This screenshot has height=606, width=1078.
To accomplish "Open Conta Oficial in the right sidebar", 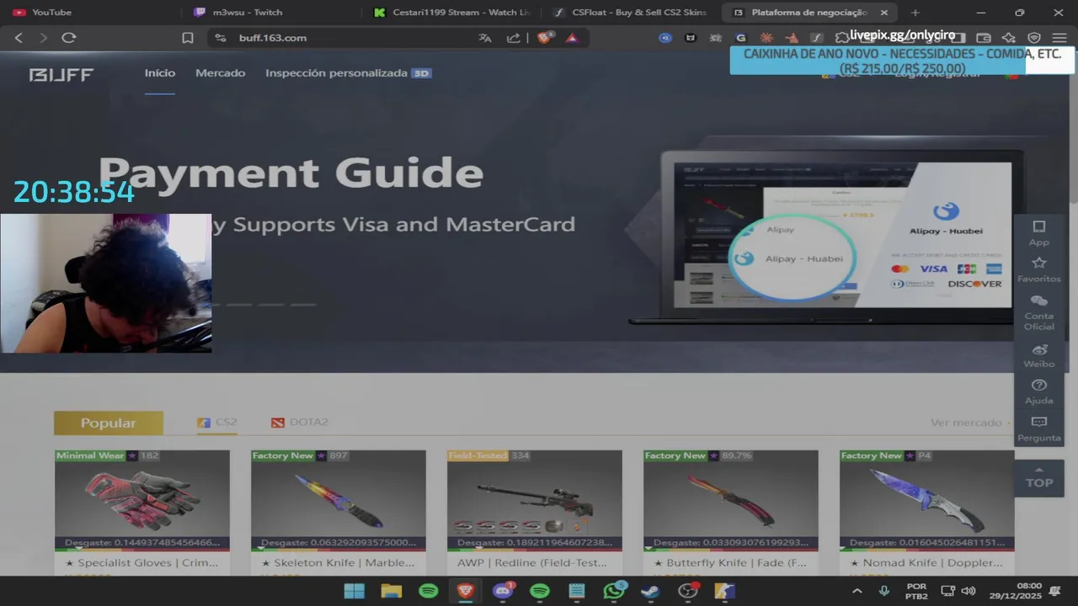I will point(1039,312).
